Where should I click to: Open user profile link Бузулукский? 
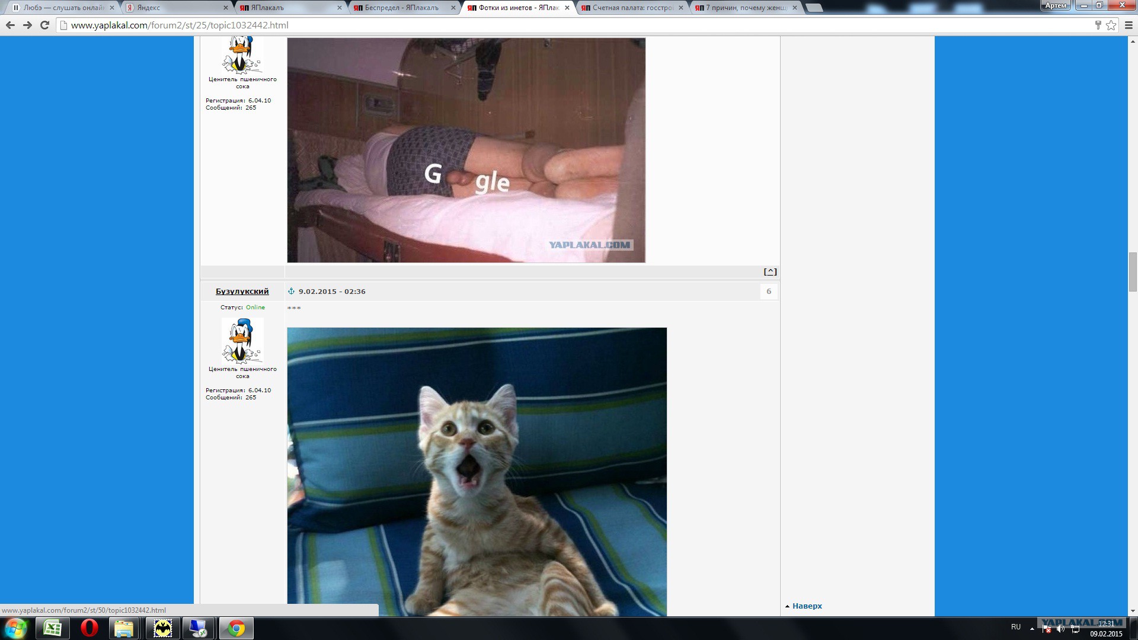[x=242, y=291]
